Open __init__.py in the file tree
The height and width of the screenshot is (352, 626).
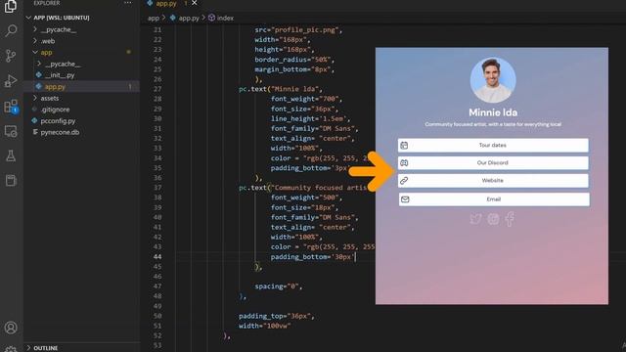(60, 75)
